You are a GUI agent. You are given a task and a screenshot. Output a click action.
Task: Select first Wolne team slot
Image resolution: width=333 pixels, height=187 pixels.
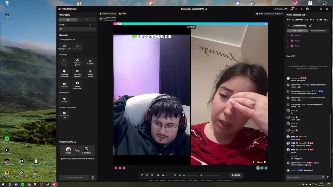pyautogui.click(x=308, y=36)
